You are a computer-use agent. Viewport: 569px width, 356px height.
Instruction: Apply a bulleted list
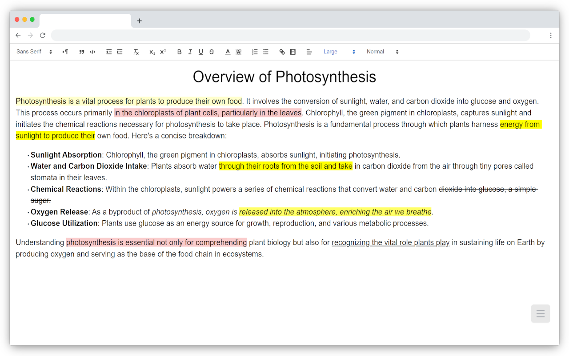(x=265, y=52)
